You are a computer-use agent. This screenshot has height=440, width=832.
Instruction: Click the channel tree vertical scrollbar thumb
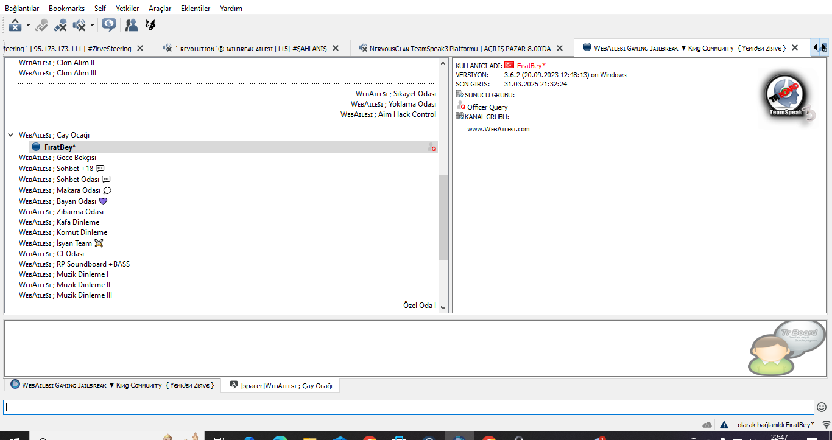point(443,217)
